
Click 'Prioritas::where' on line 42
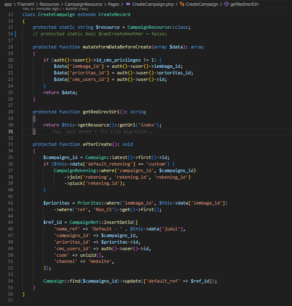point(99,203)
